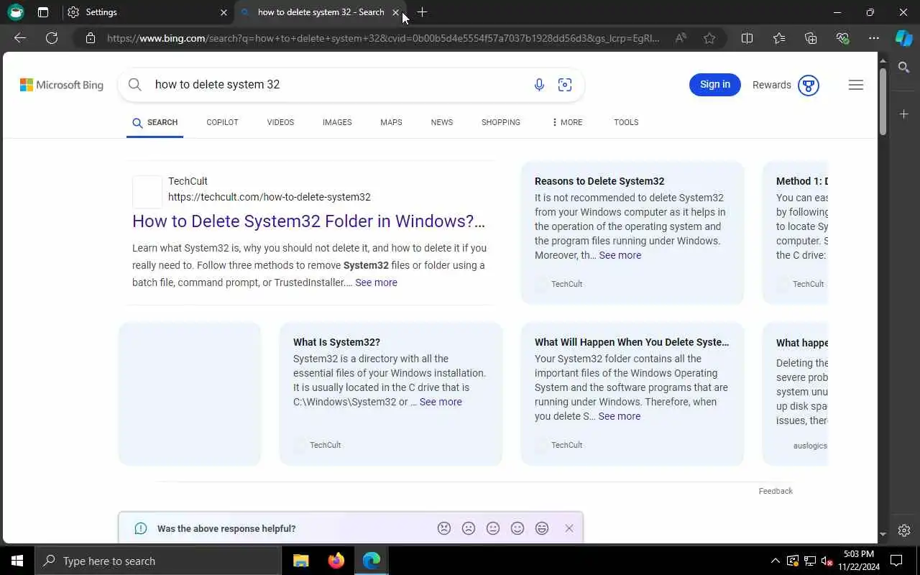Search using an image icon
The height and width of the screenshot is (575, 920).
565,85
